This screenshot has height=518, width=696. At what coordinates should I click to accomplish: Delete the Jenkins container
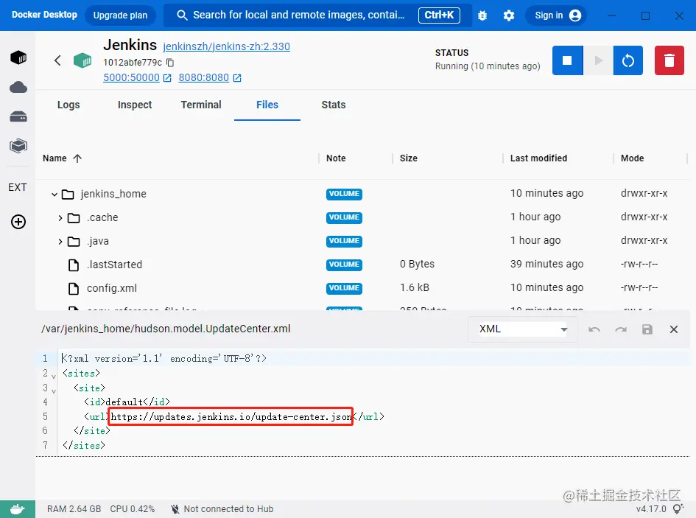click(669, 60)
